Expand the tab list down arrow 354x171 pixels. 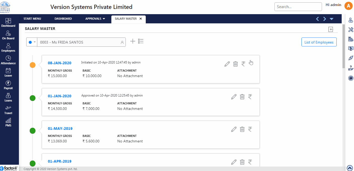pyautogui.click(x=331, y=19)
